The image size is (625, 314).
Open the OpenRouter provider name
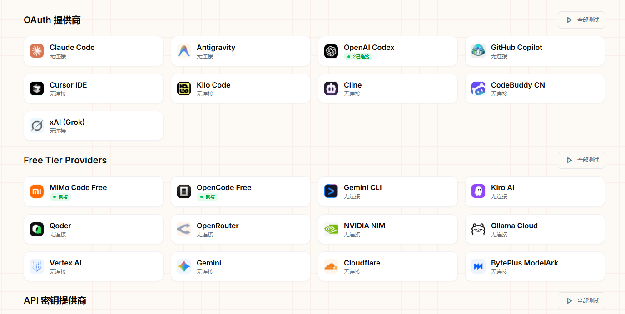pyautogui.click(x=218, y=226)
